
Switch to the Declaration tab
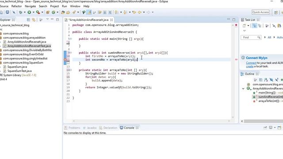pos(108,128)
